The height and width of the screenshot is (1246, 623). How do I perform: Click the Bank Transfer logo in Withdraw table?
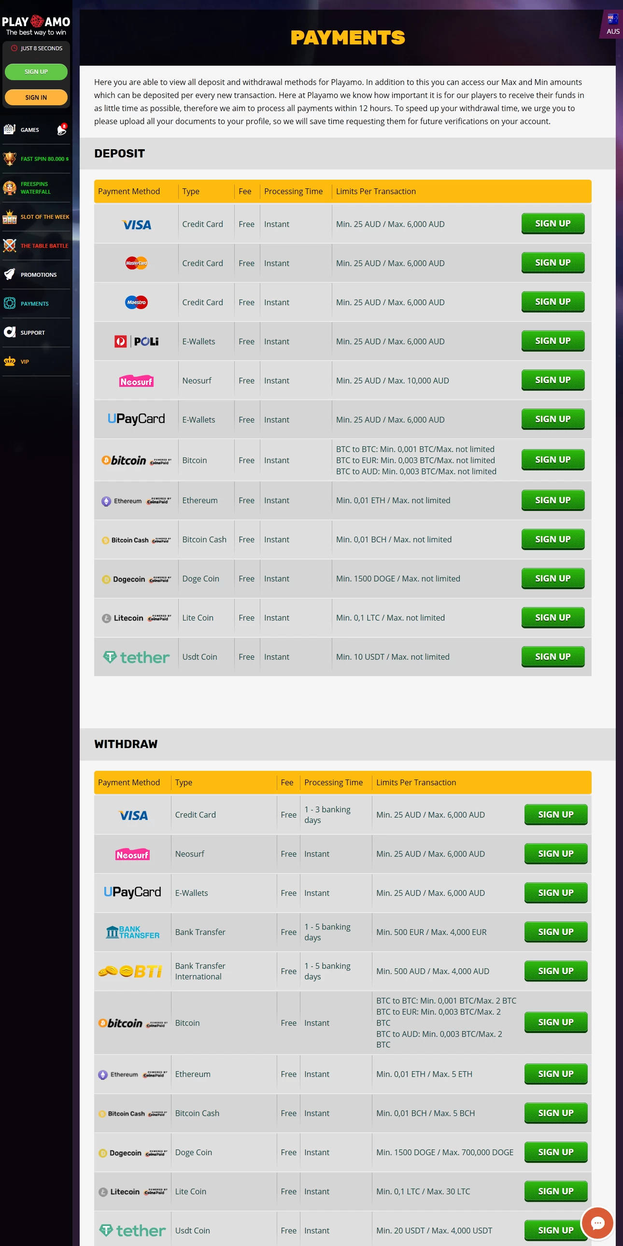pyautogui.click(x=132, y=932)
